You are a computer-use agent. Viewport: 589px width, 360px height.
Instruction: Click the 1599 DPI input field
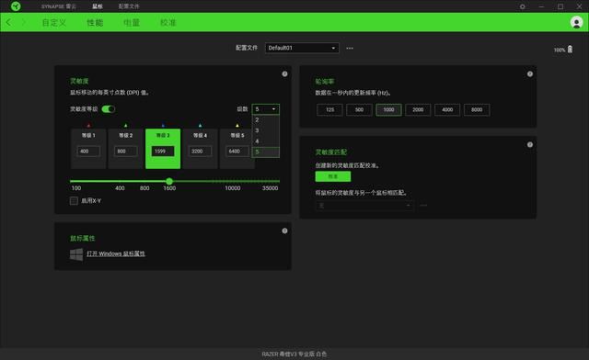163,152
